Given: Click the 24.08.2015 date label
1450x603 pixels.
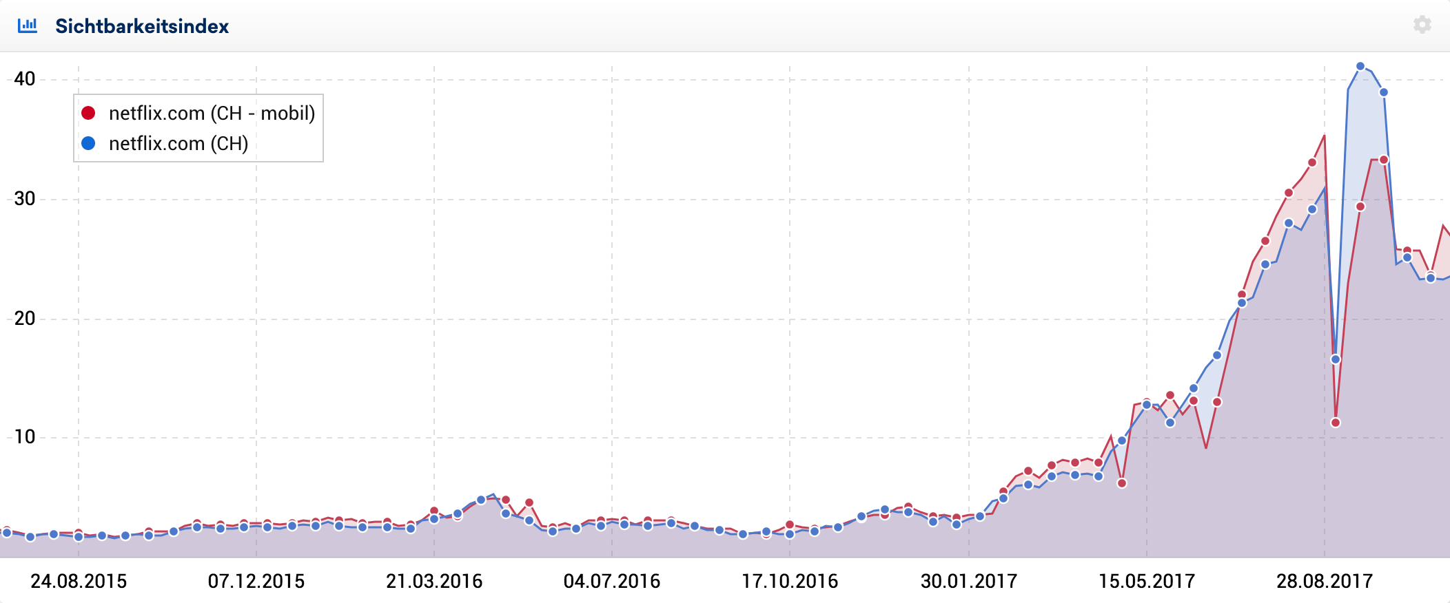Looking at the screenshot, I should coord(79,582).
